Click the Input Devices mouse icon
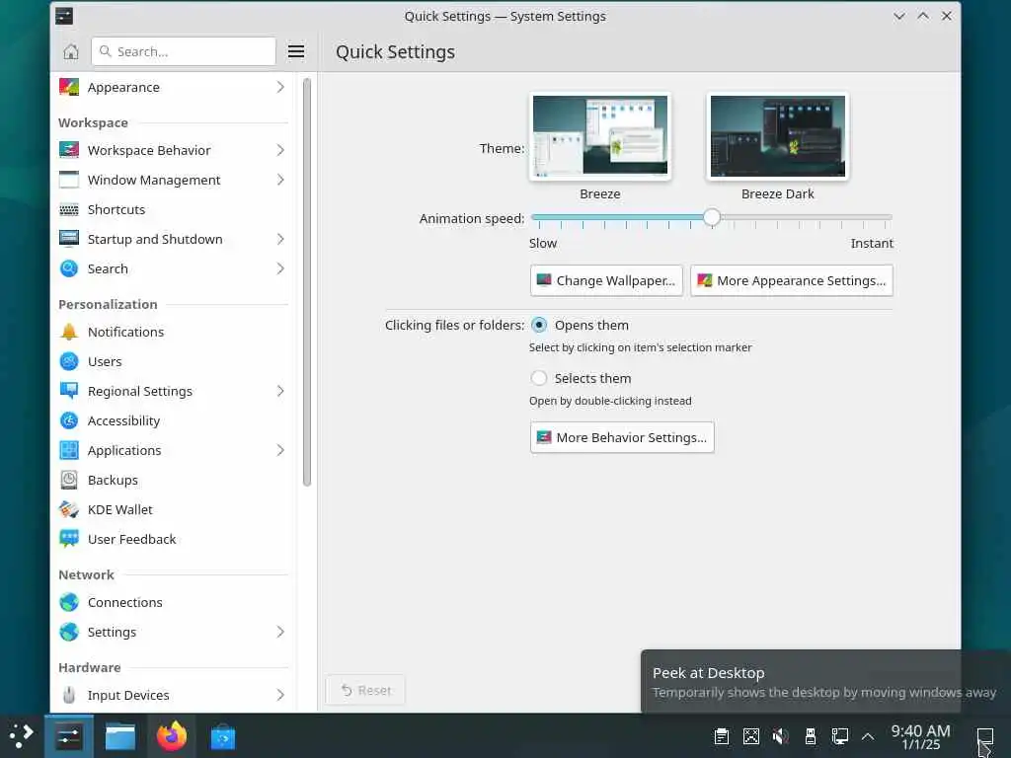 [x=69, y=696]
